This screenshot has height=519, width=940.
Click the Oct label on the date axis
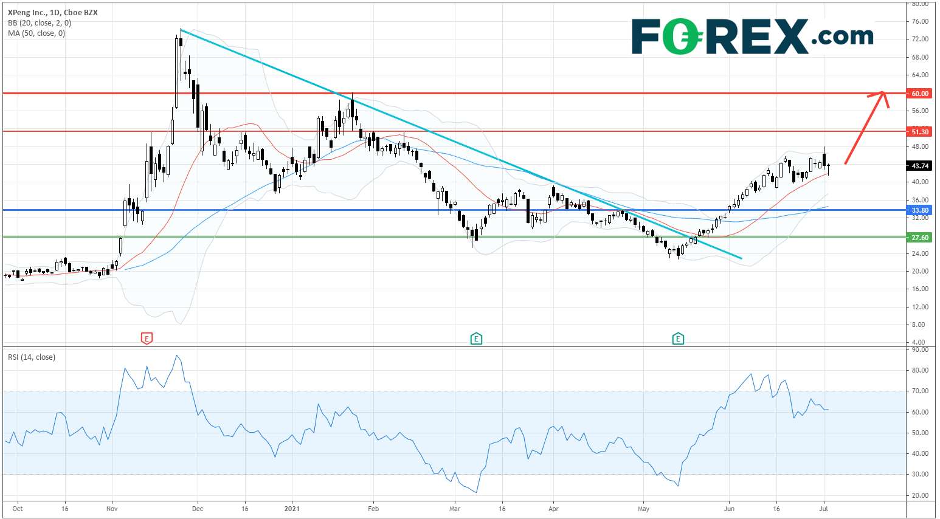point(18,509)
